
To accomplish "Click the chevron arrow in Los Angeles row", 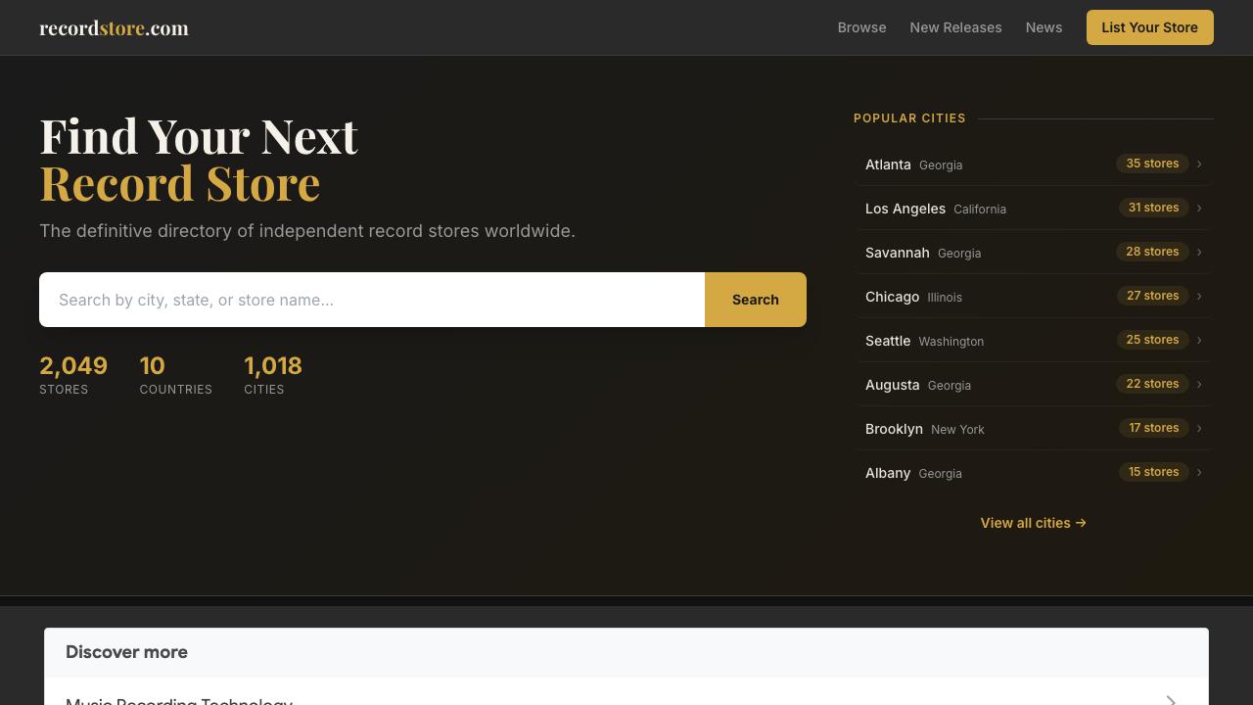I will pos(1199,208).
